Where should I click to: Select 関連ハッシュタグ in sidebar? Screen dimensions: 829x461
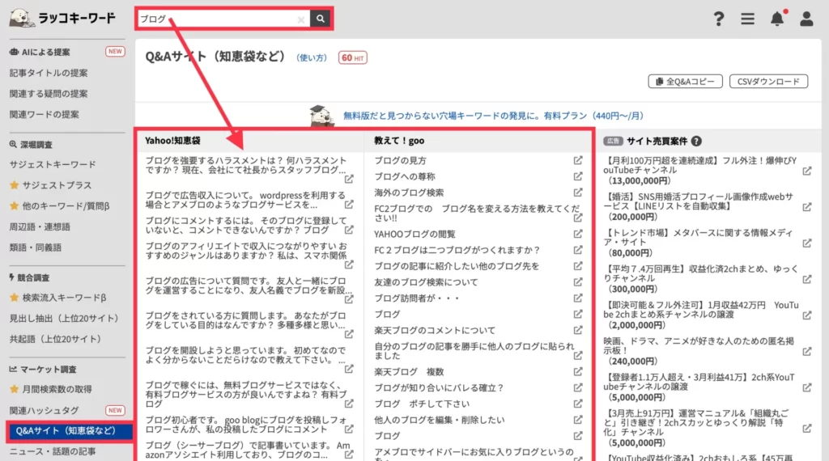[45, 410]
